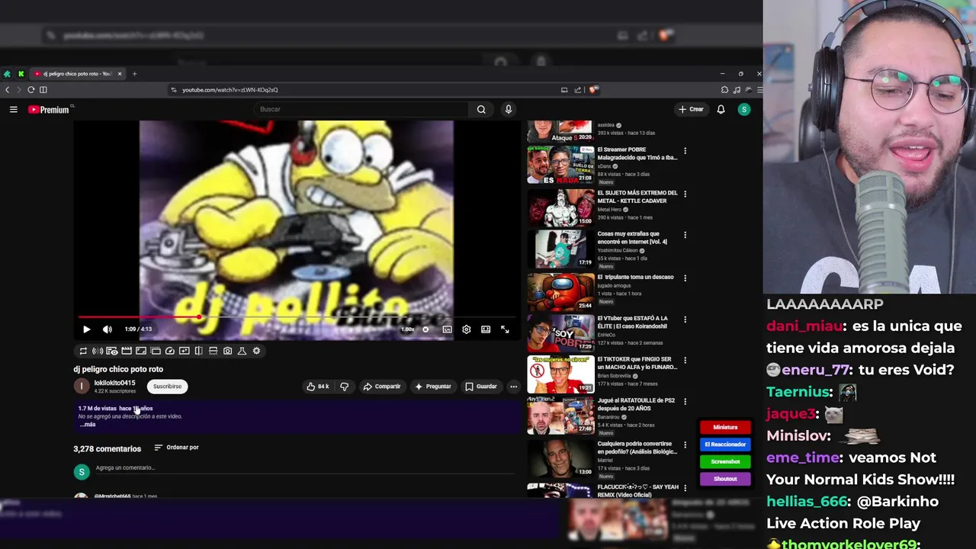Viewport: 976px width, 549px height.
Task: Click the resize video icon in the extension toolbar
Action: coord(141,351)
